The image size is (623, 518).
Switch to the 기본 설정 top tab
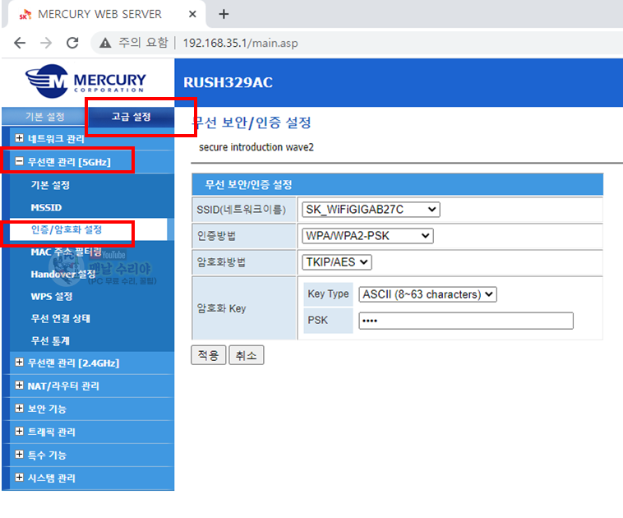44,117
